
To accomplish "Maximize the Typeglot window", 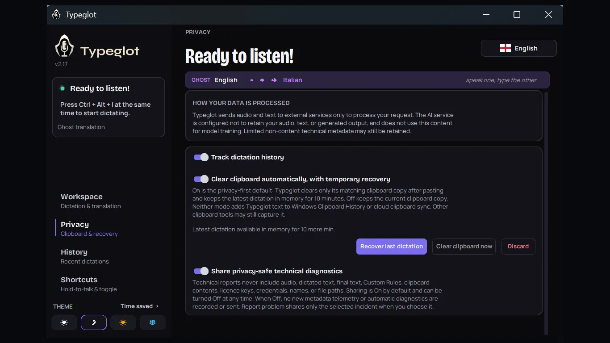I will pyautogui.click(x=517, y=15).
